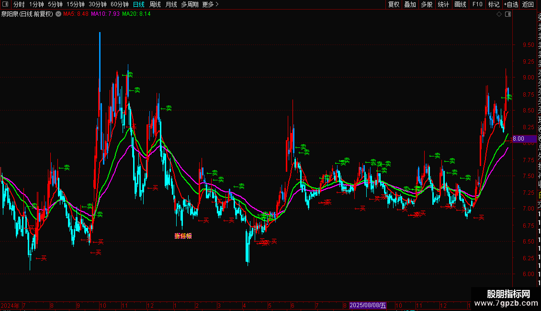541x311 pixels.
Task: Click the 泉阳泉(日线.前复权) chart title
Action: click(x=27, y=14)
